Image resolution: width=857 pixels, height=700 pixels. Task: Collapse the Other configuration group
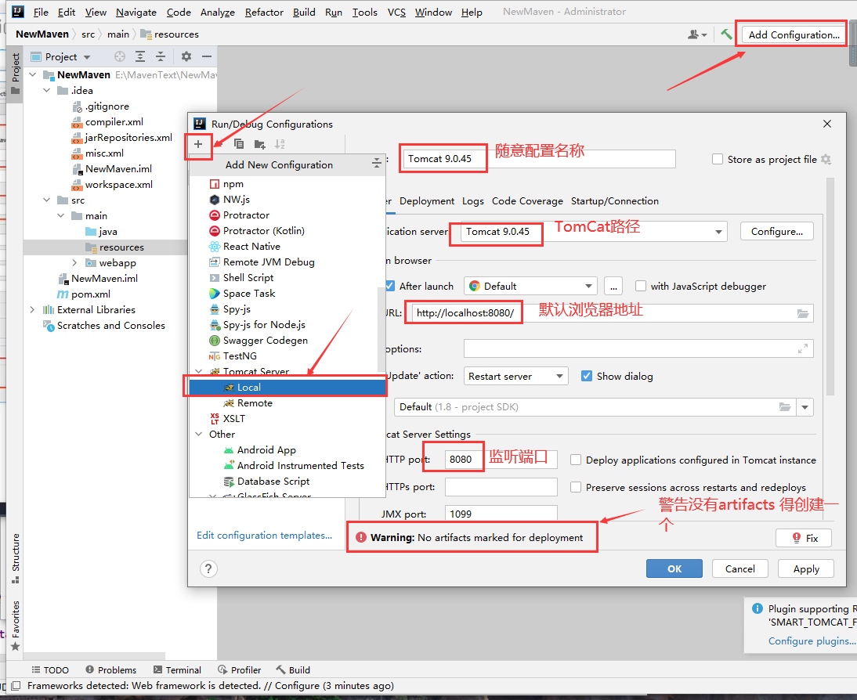pyautogui.click(x=199, y=434)
